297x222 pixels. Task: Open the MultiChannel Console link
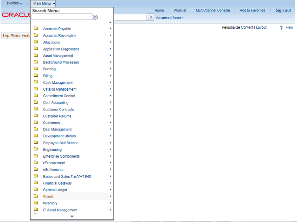213,10
